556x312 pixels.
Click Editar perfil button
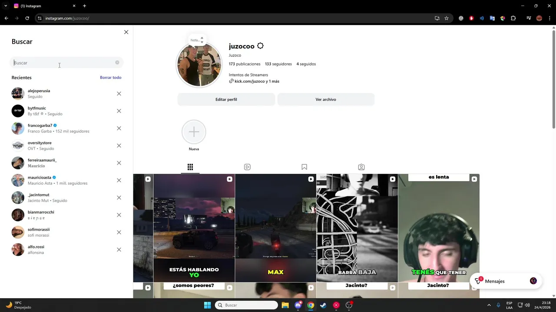226,99
